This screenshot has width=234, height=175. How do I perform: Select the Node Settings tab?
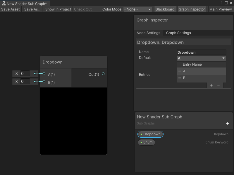148,33
